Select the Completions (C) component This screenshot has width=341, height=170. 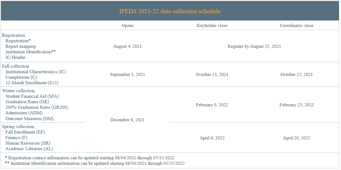[x=21, y=77]
